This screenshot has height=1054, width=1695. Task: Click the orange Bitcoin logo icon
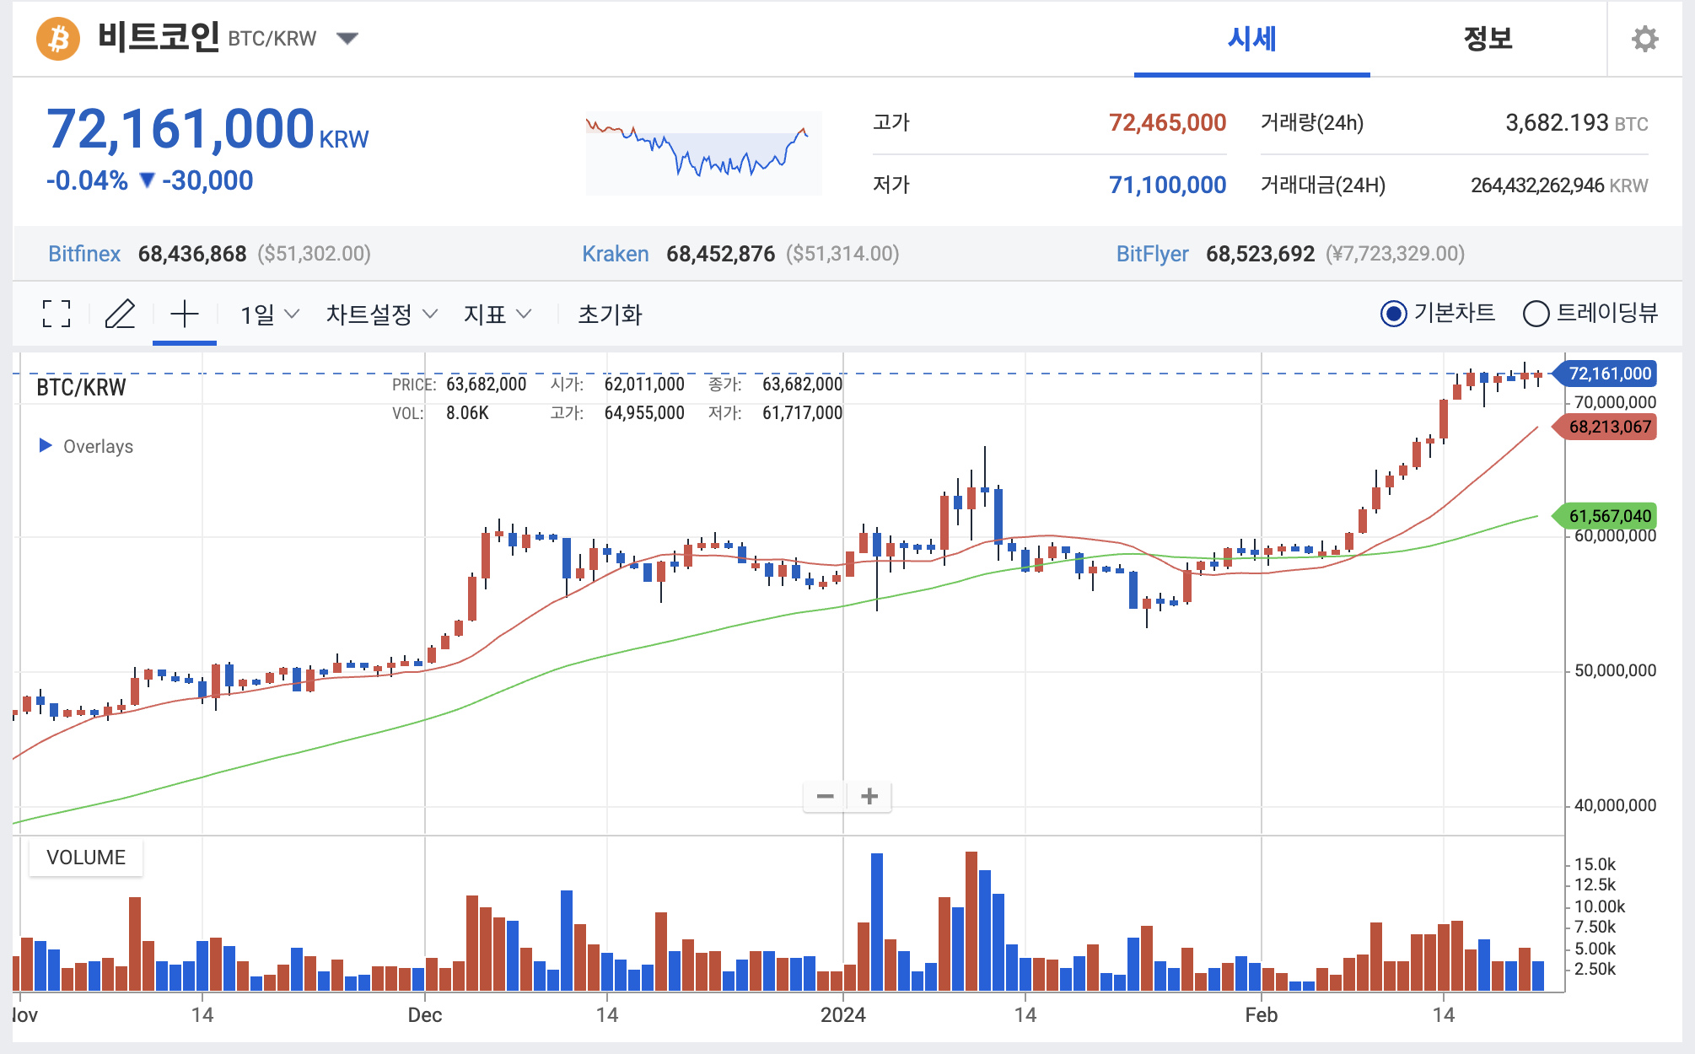(58, 39)
